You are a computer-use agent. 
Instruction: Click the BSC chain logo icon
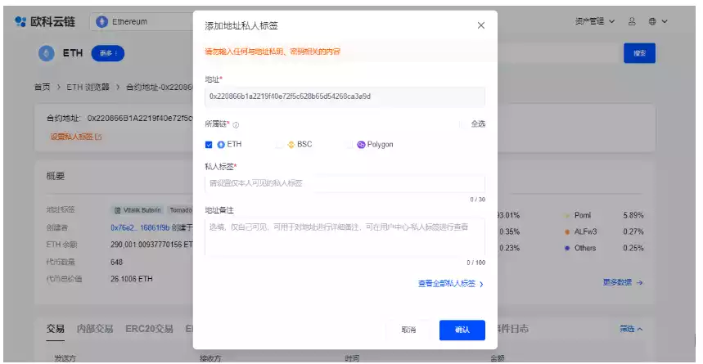(291, 145)
